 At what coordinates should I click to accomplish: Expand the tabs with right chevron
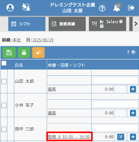pyautogui.click(x=136, y=24)
